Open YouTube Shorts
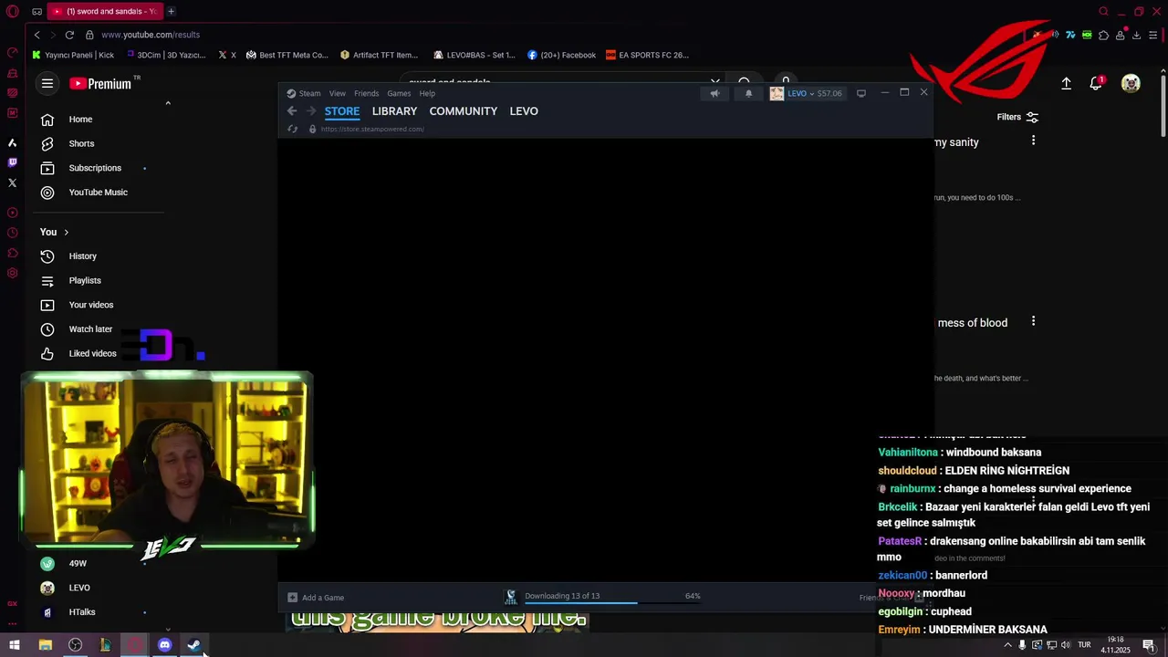The width and height of the screenshot is (1168, 657). [x=81, y=143]
